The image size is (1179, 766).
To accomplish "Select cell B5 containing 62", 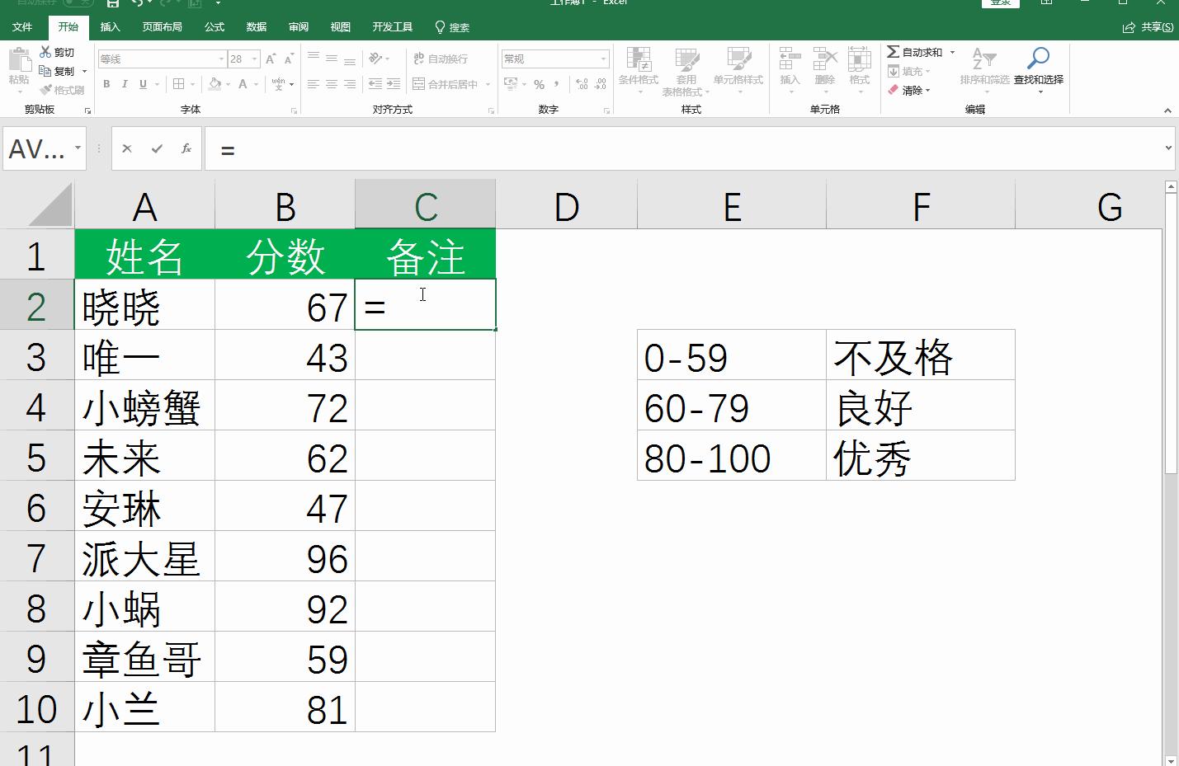I will pyautogui.click(x=285, y=456).
